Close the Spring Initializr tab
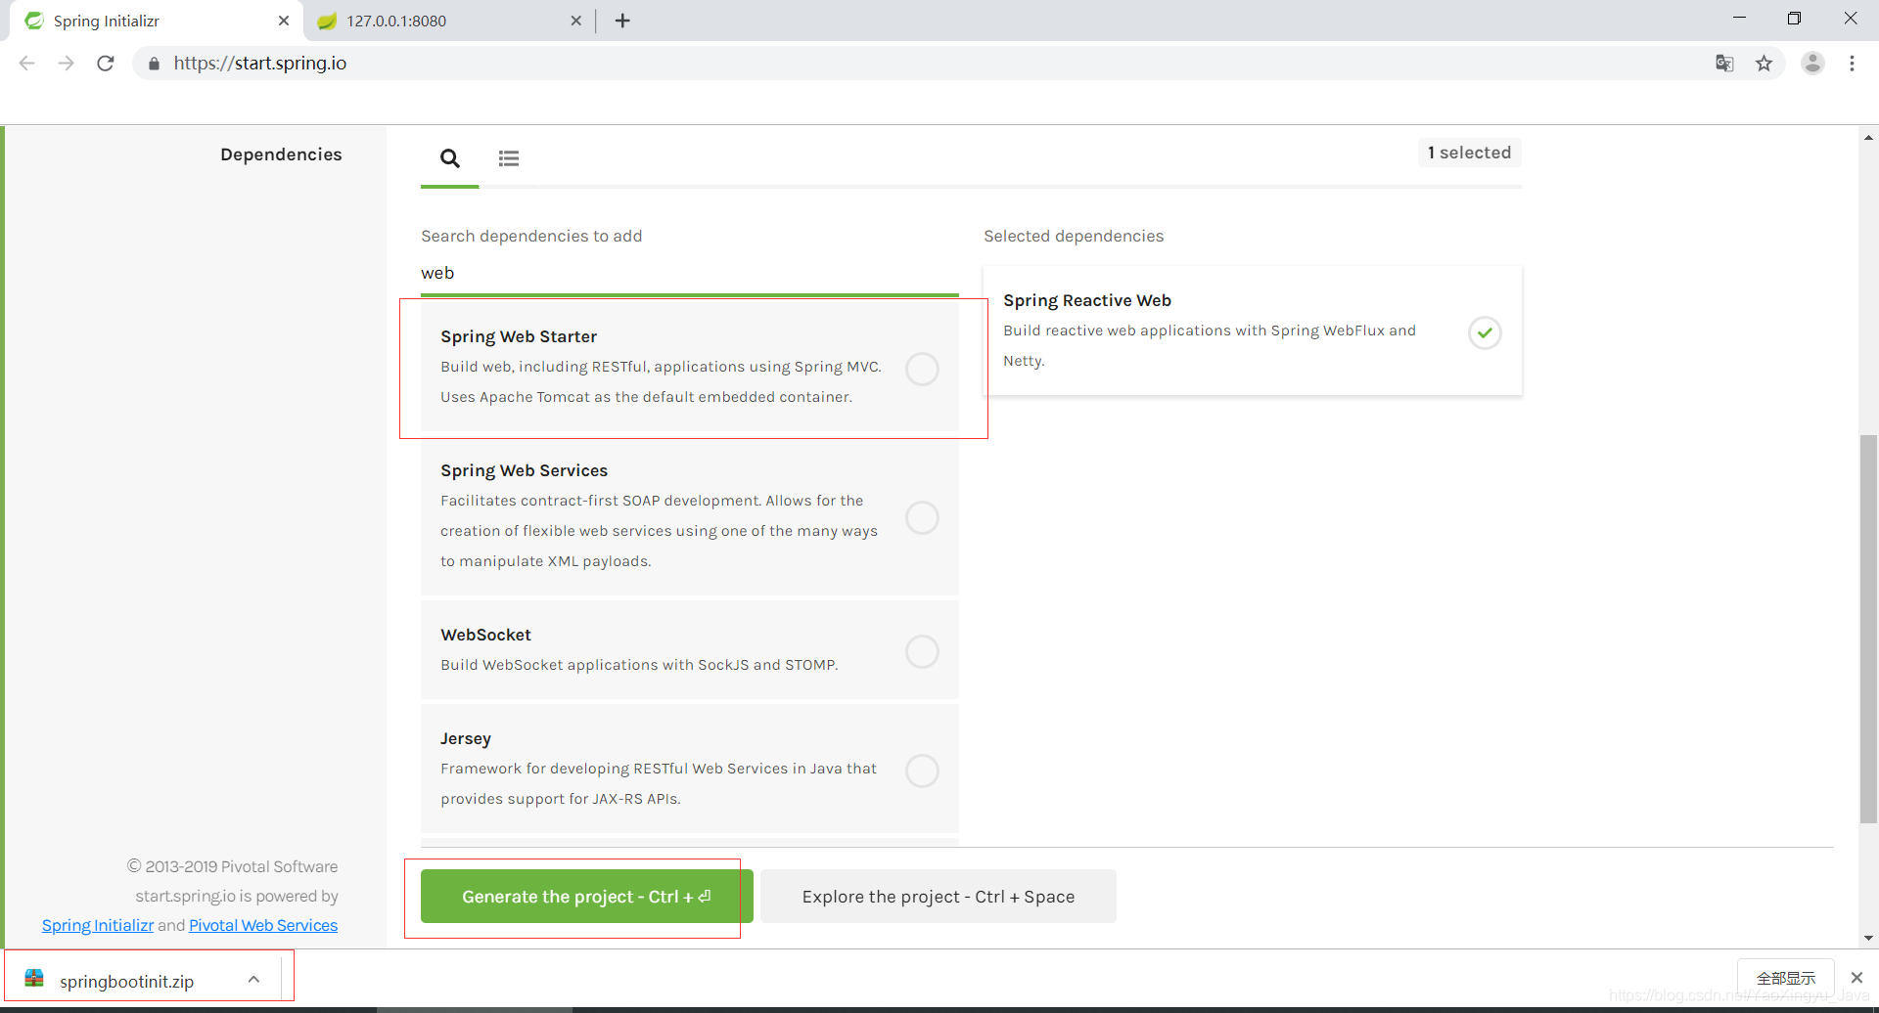The width and height of the screenshot is (1879, 1013). 284,21
